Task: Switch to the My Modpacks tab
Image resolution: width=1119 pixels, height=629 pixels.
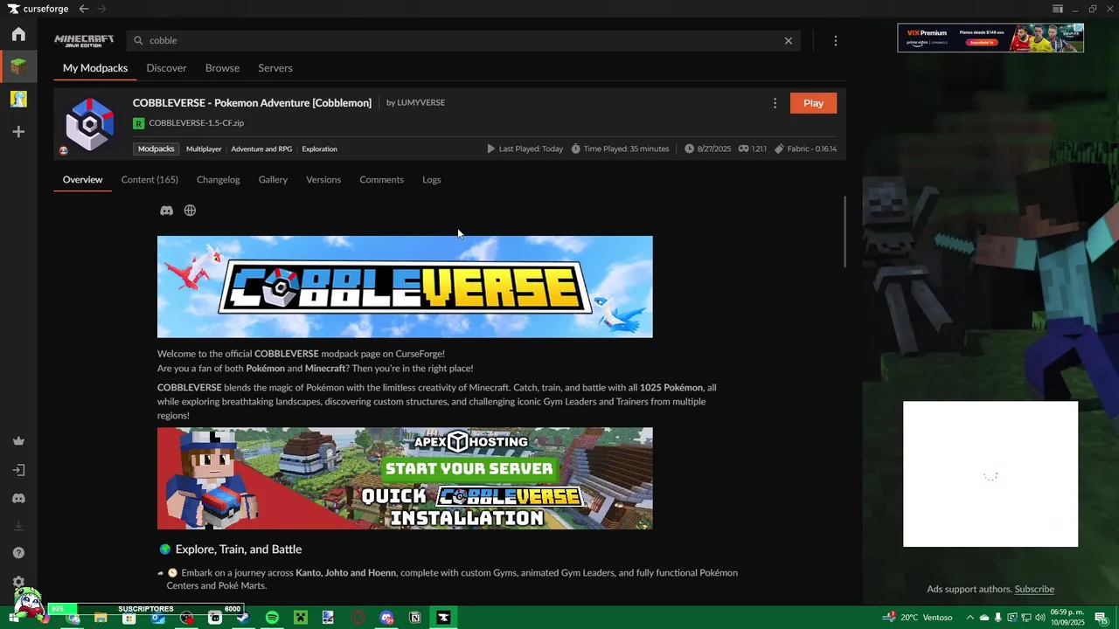Action: point(95,68)
